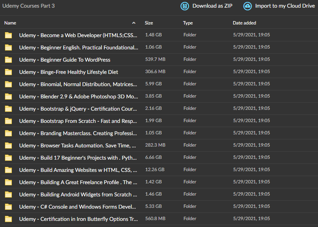
Task: Click the Import to Cloud Drive icon
Action: 247,6
